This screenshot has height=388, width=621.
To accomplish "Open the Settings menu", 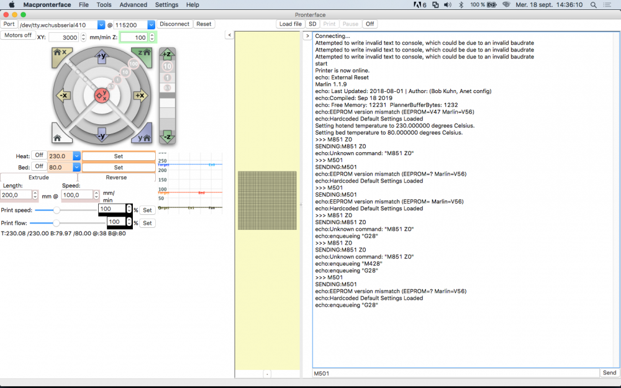I will tap(166, 5).
